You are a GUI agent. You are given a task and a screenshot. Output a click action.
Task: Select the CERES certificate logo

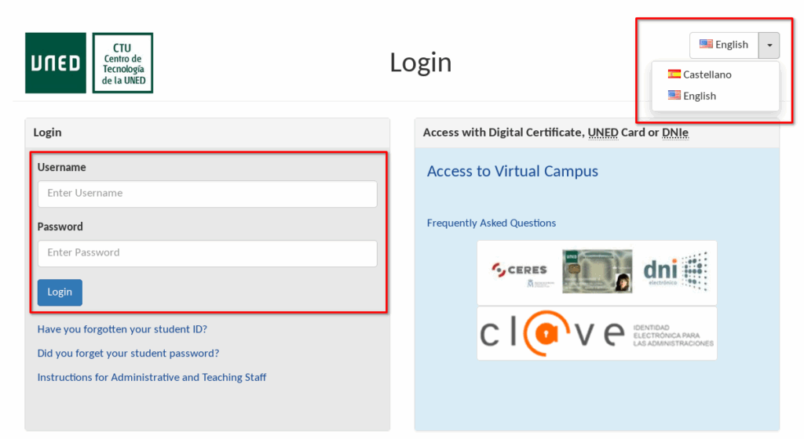(x=519, y=270)
